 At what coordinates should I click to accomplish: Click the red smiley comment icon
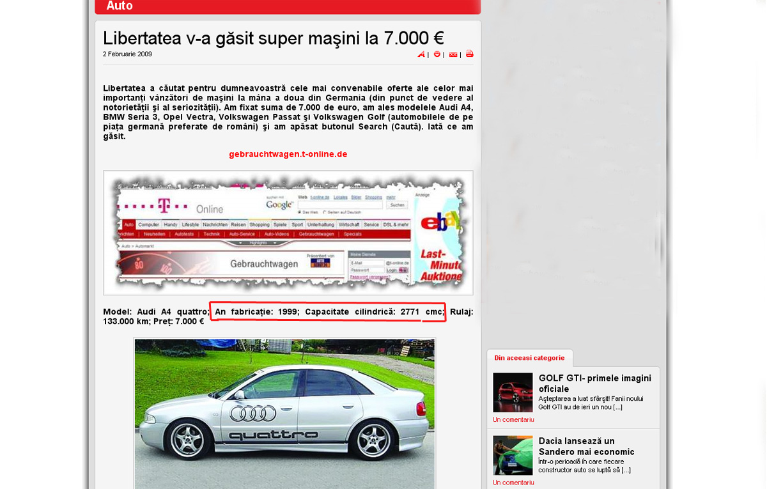[437, 54]
